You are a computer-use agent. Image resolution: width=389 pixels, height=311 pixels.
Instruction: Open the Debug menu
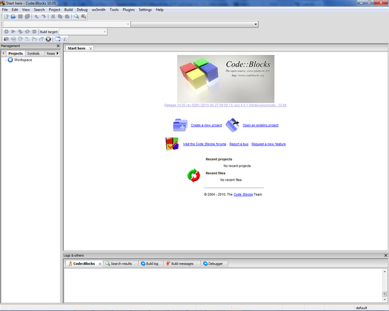click(x=82, y=10)
